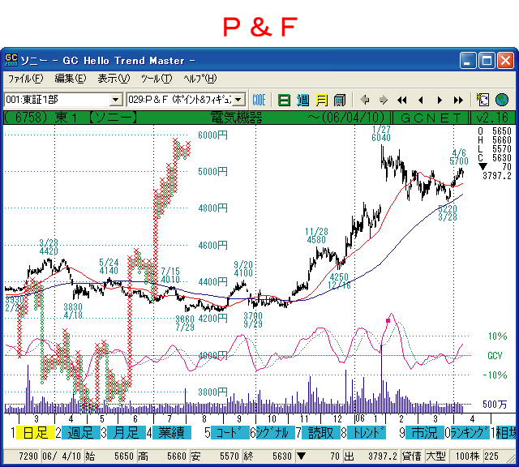519x467 pixels.
Task: Click the refresh data toolbar icon
Action: tap(483, 100)
